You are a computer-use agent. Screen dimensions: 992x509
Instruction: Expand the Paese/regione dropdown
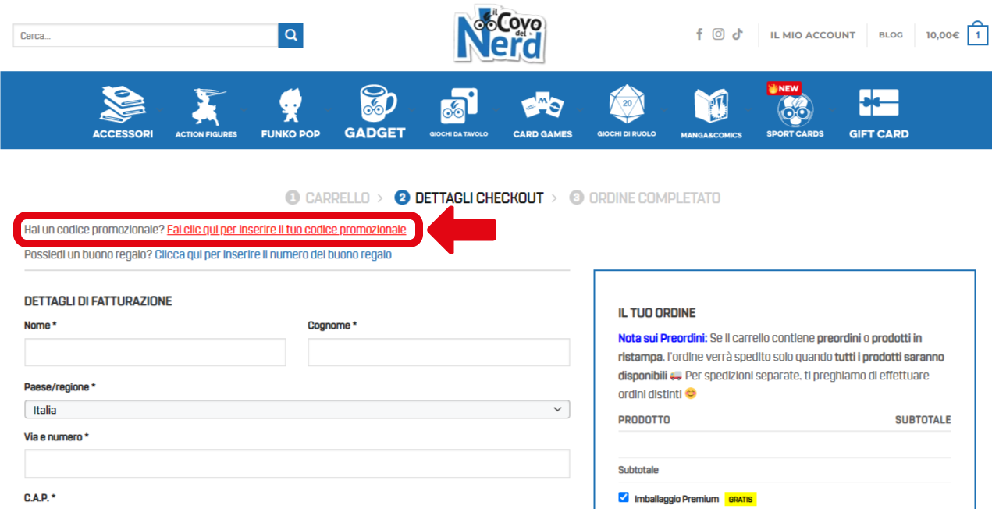pos(297,409)
